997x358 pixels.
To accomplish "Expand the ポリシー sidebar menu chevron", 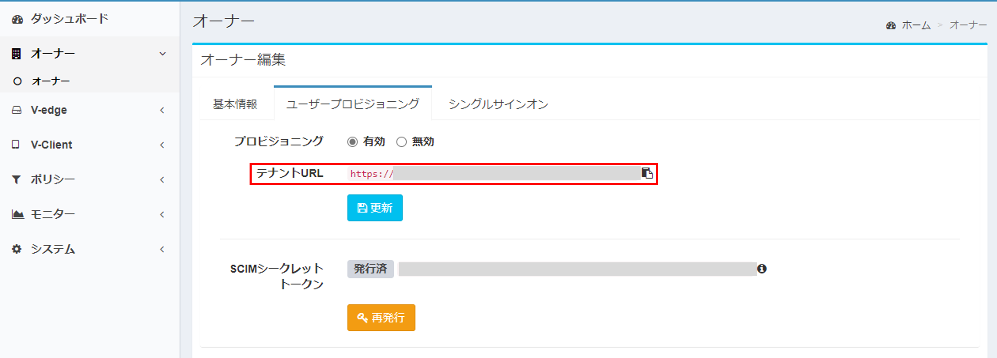I will pos(162,180).
